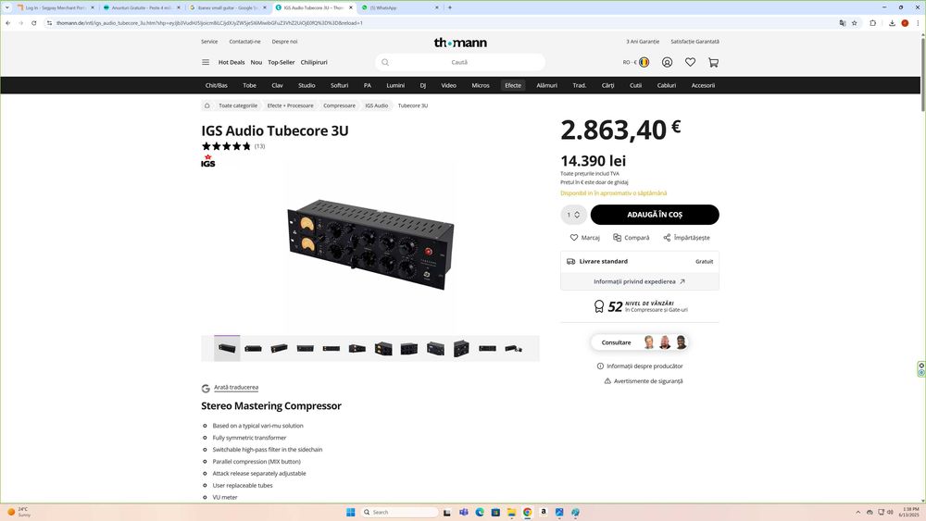Open the browser tab search dropdown arrow
Viewport: 926px width, 521px height.
click(7, 7)
